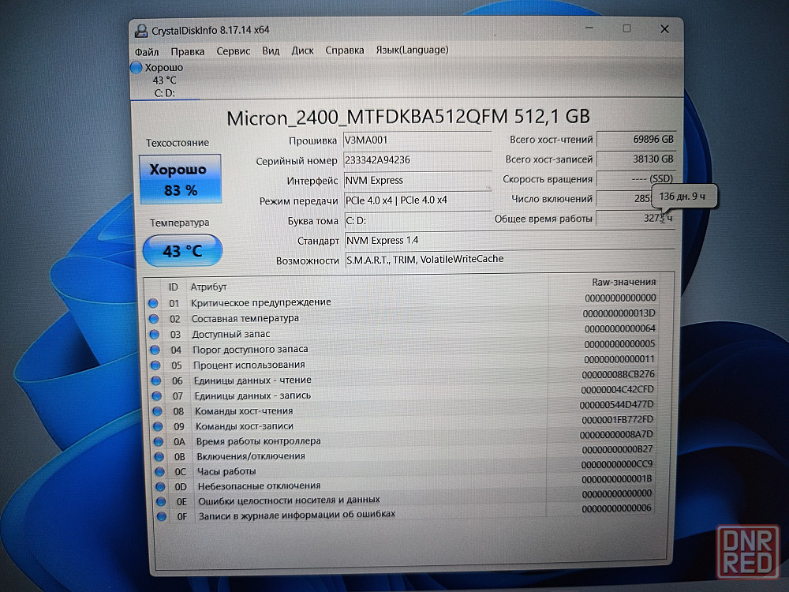Click status dot for Записи в журнале ошибок
The image size is (789, 592).
161,516
